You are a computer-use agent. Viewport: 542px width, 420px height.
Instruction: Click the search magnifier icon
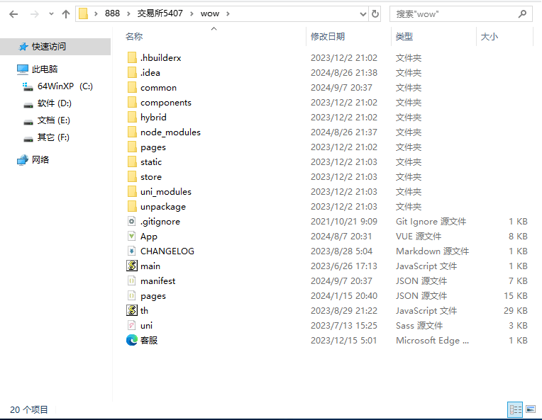tap(522, 14)
